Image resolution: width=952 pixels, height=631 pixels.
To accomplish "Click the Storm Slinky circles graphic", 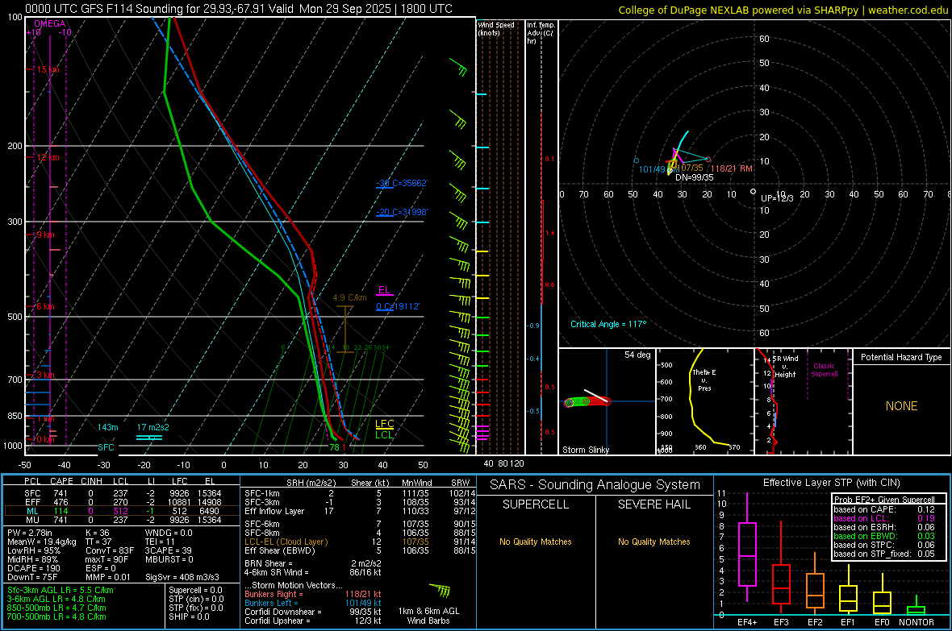I will [x=587, y=401].
